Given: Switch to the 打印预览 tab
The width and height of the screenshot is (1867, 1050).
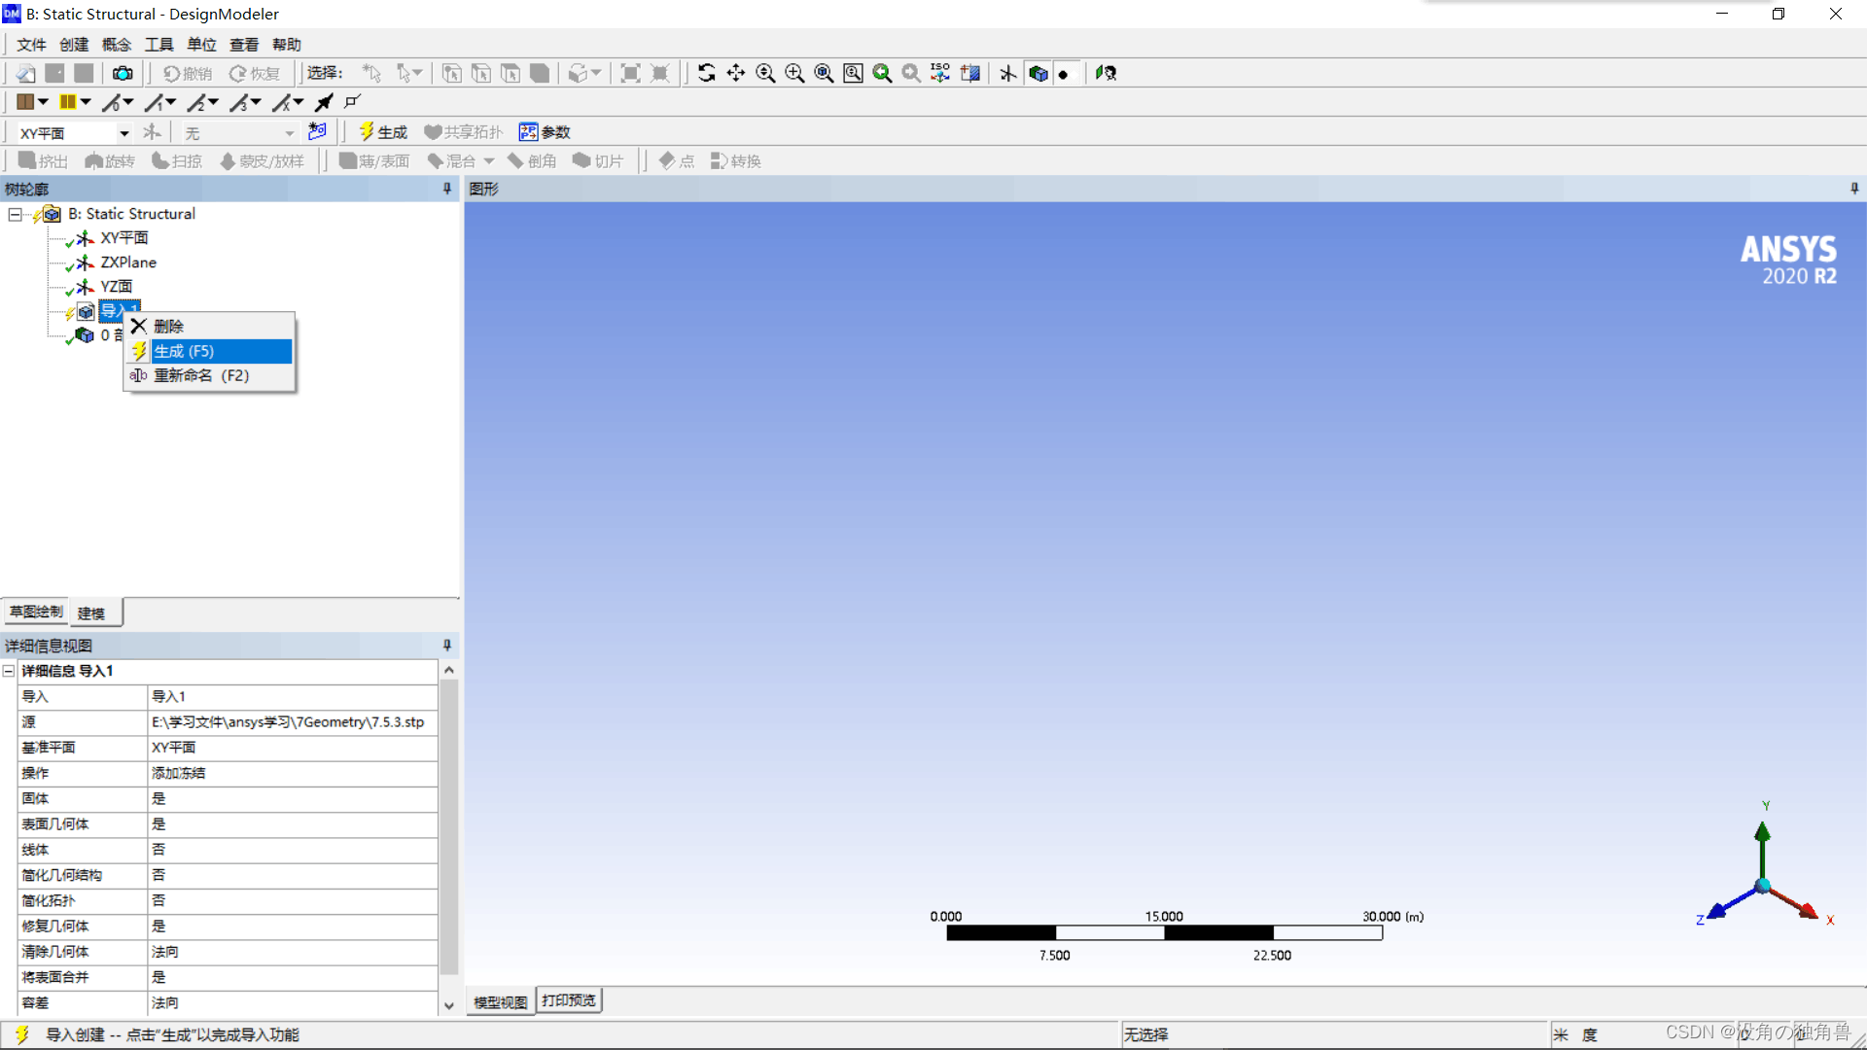Looking at the screenshot, I should 569,1000.
